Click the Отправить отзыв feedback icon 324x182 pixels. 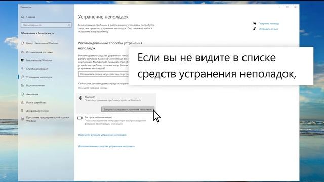[x=254, y=29]
